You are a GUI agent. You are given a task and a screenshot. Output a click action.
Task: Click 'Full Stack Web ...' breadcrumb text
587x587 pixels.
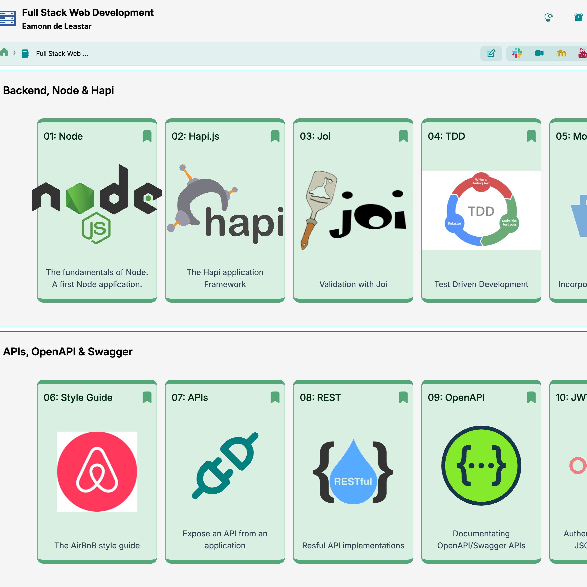point(62,54)
